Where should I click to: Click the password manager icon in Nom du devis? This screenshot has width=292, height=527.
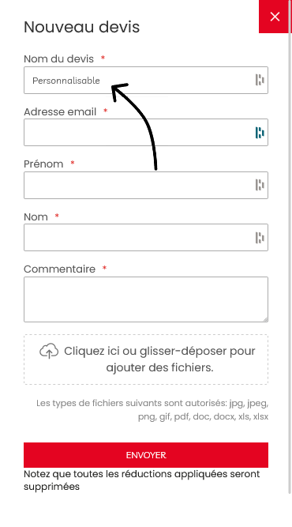click(260, 80)
